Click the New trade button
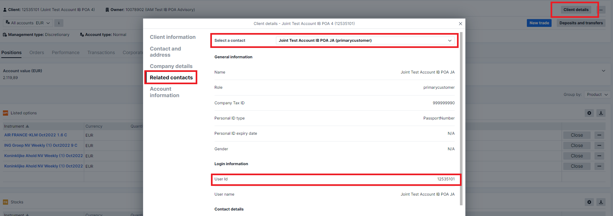613x216 pixels. (539, 23)
